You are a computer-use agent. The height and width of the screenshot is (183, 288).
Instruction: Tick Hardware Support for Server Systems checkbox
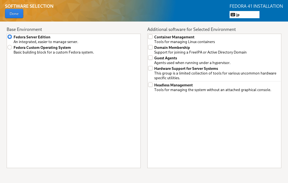pos(150,68)
